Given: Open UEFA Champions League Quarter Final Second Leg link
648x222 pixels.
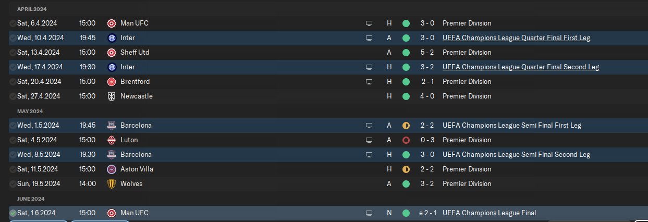Looking at the screenshot, I should 521,67.
